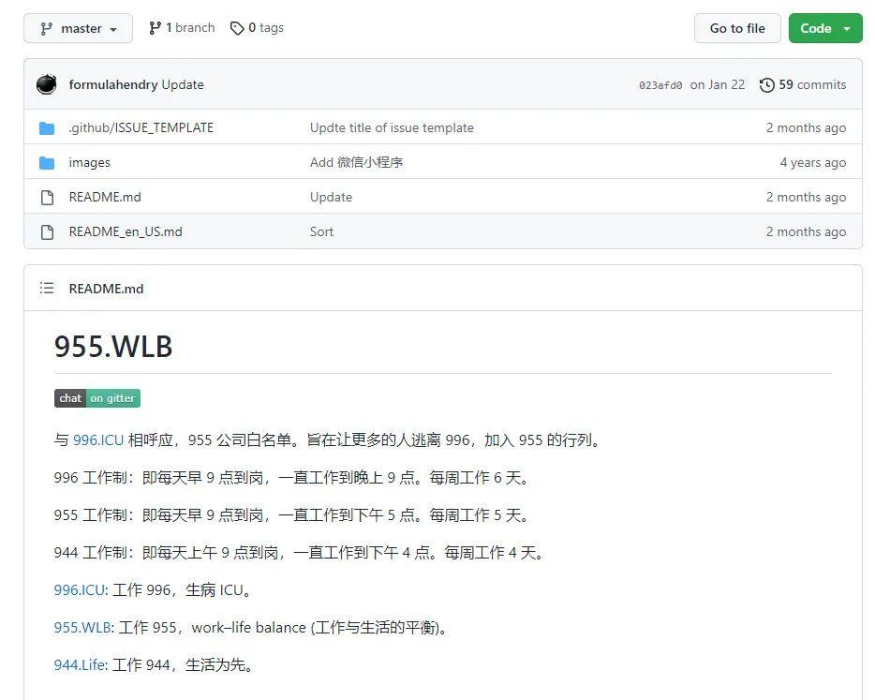The image size is (875, 700).
Task: Open the .github/ISSUE_TEMPLATE folder
Action: tap(141, 127)
